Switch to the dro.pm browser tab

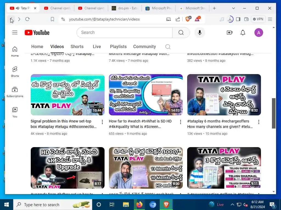tap(125, 8)
